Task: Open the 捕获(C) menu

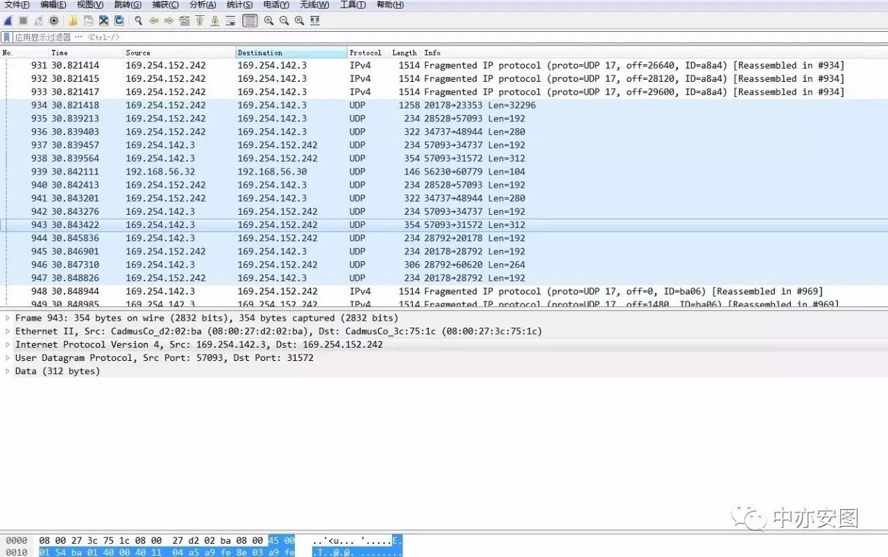Action: click(166, 5)
